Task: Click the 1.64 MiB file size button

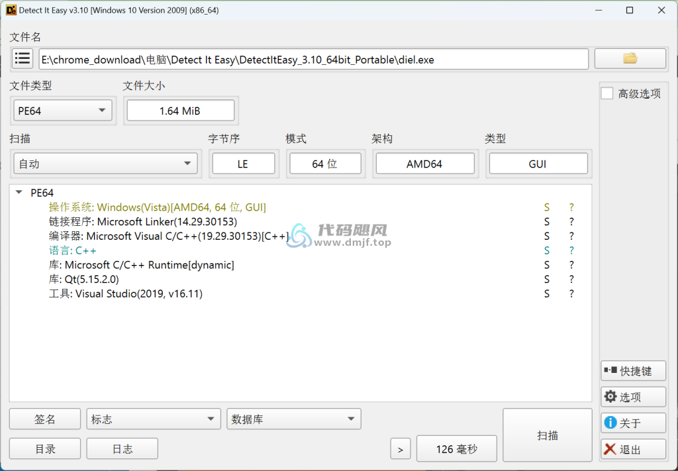Action: 180,111
